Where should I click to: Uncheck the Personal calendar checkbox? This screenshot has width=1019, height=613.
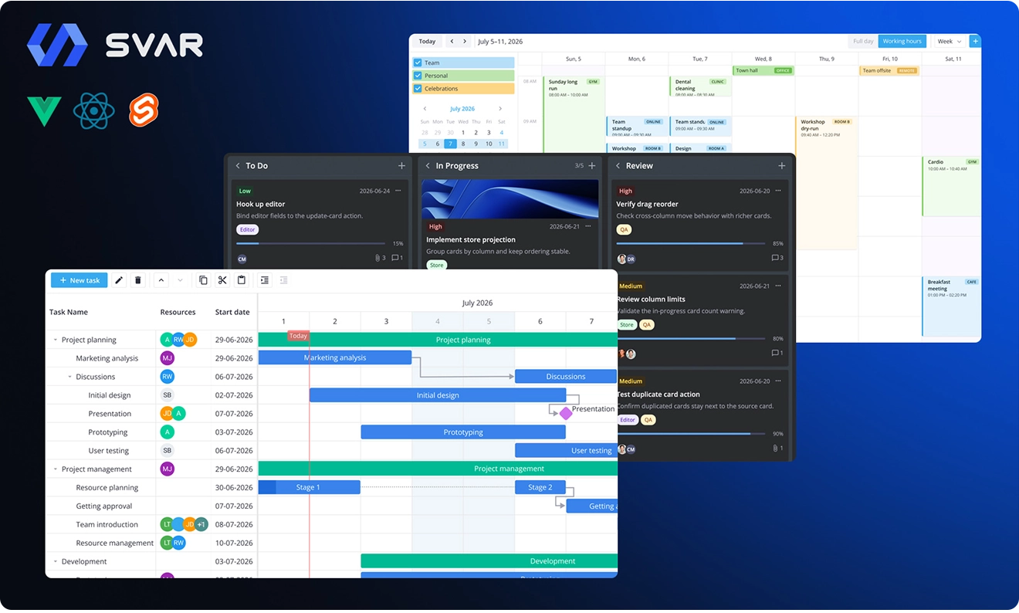coord(418,76)
